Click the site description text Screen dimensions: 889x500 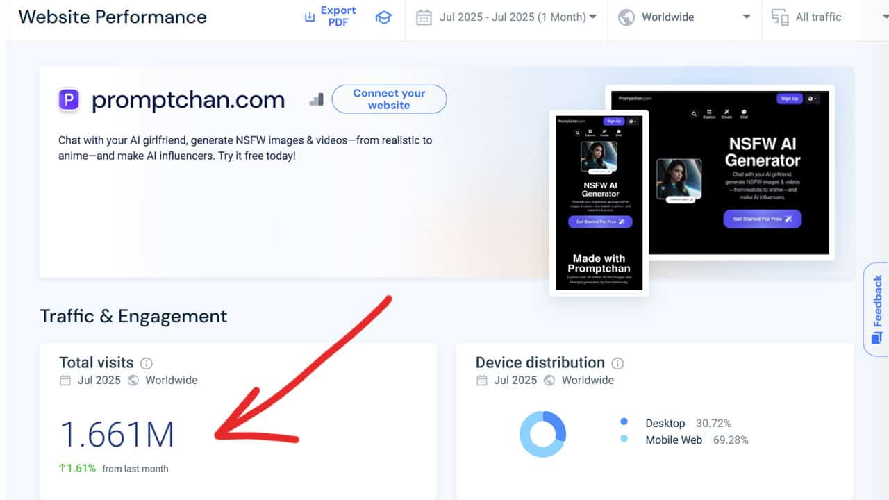tap(245, 148)
